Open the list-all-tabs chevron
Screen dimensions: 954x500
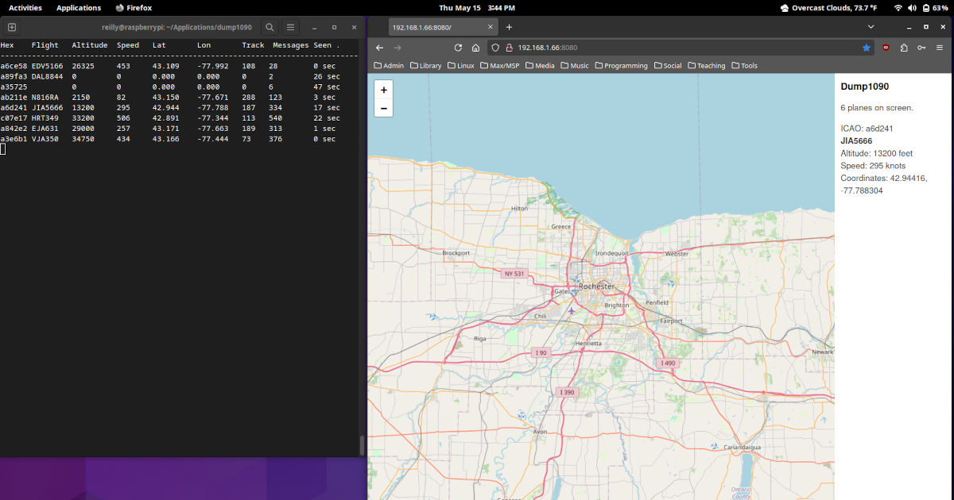click(871, 26)
